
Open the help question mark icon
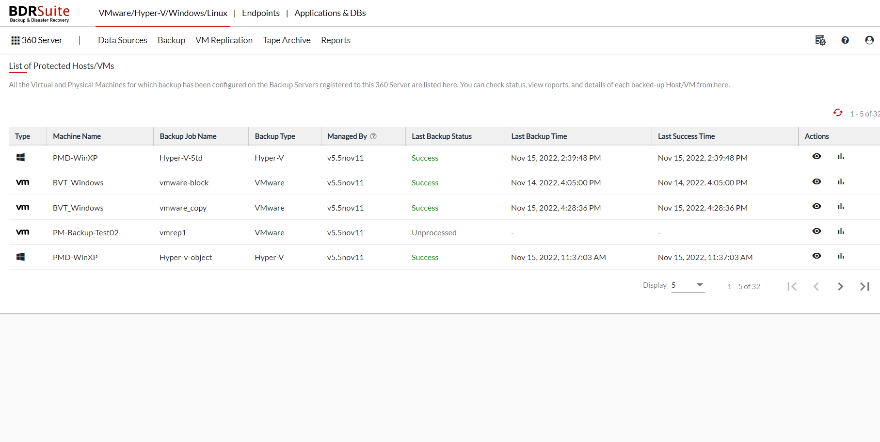coord(845,40)
